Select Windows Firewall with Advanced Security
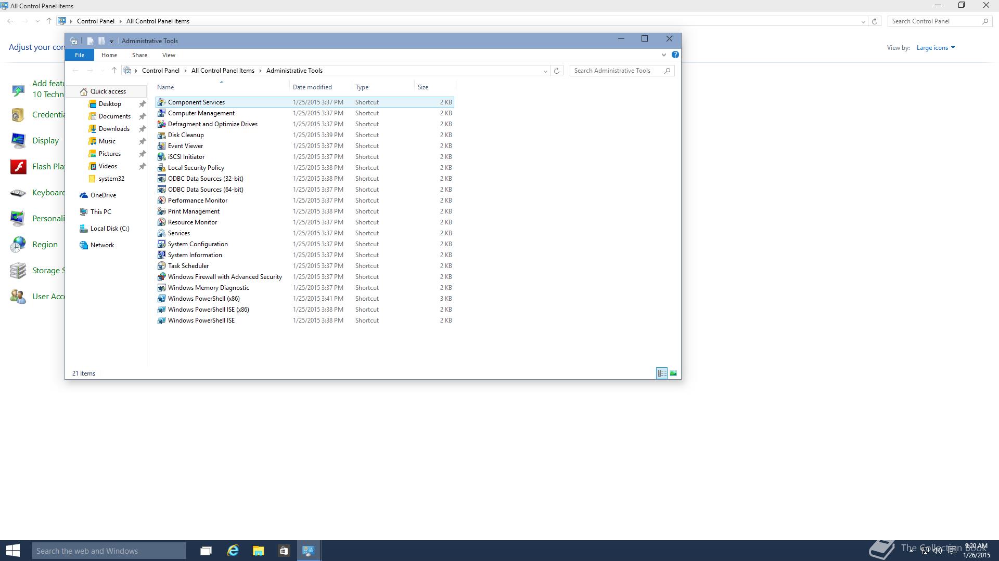Viewport: 999px width, 561px height. click(x=305, y=277)
